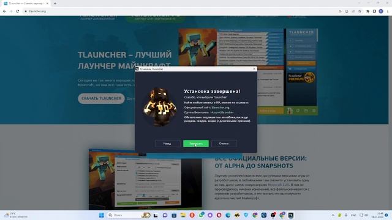Open a new Chrome tab
The height and width of the screenshot is (220, 392).
point(55,4)
